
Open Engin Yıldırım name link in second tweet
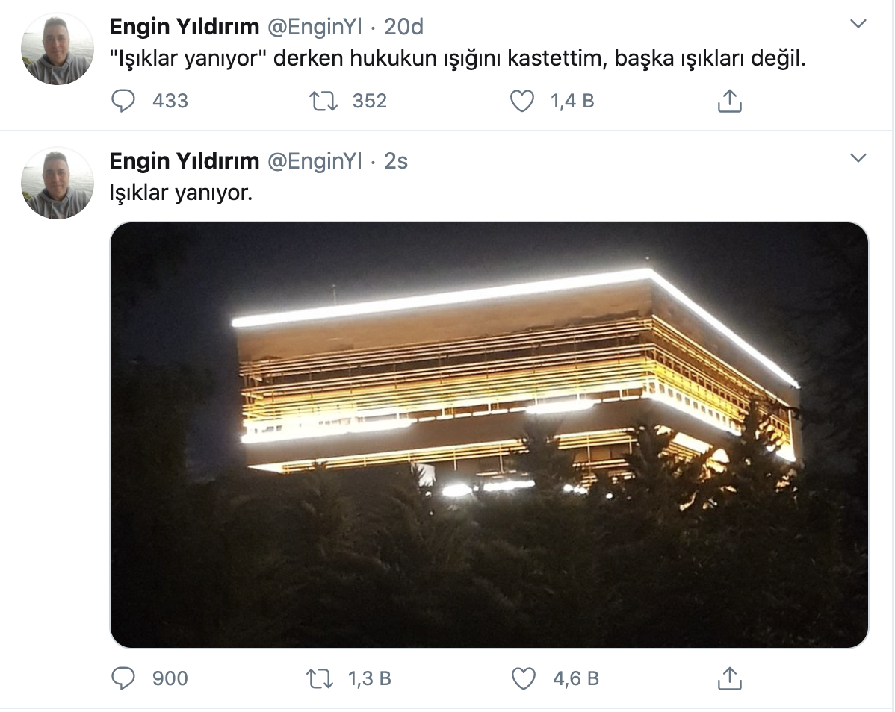[185, 161]
